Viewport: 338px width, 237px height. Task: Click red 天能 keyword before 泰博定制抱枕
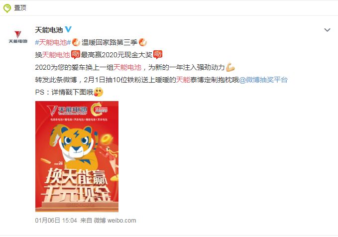click(x=183, y=80)
